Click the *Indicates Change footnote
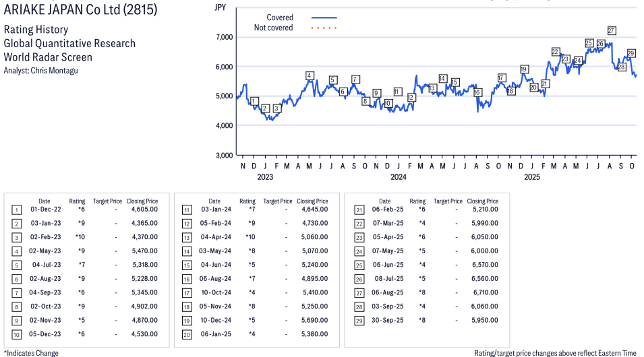Image resolution: width=644 pixels, height=357 pixels. [x=31, y=353]
